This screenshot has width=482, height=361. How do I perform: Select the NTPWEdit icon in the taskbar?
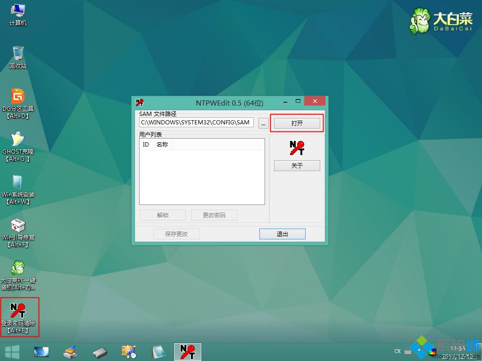(187, 351)
